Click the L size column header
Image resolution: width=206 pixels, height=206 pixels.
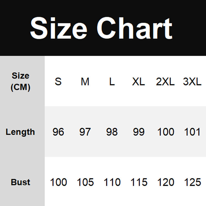[x=112, y=82]
